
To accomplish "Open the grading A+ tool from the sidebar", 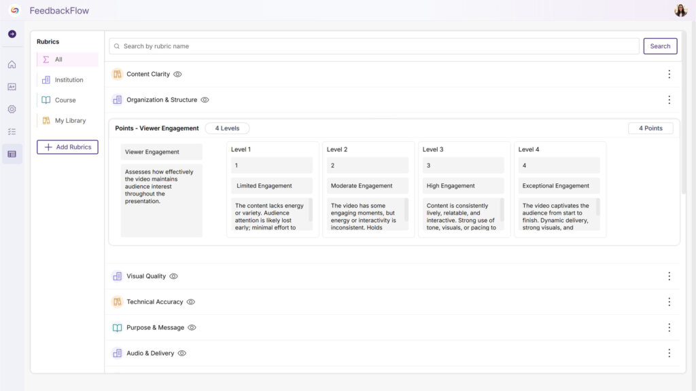I will pyautogui.click(x=12, y=86).
